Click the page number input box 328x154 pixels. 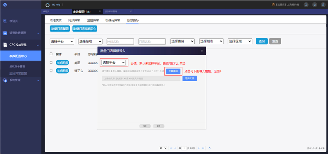click(x=184, y=148)
